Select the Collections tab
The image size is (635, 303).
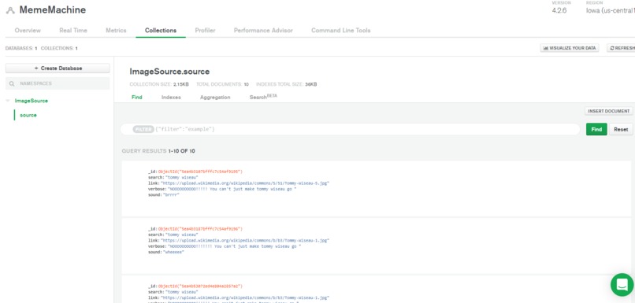pos(161,31)
